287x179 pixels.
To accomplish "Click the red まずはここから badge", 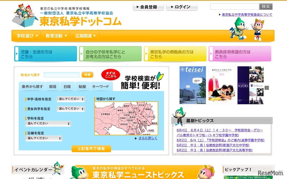I will point(111,74).
